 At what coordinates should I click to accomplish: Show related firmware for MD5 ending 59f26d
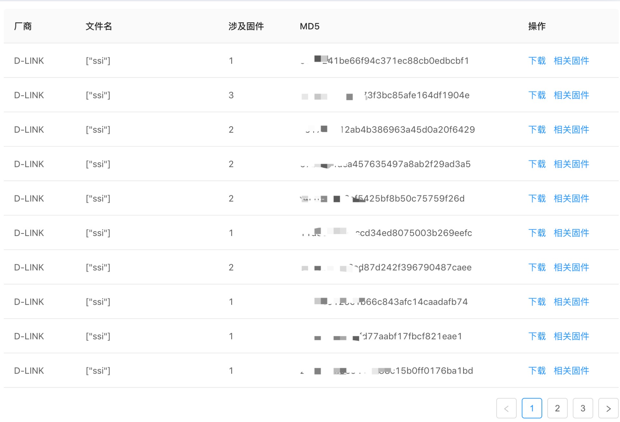571,199
